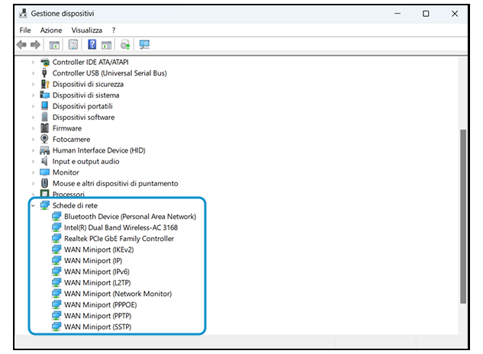Select WAN Miniport (PPPOE)
Image resolution: width=483 pixels, height=354 pixels.
coord(101,304)
